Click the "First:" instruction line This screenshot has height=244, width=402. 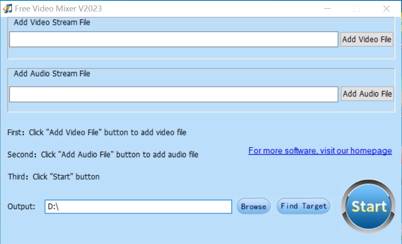[x=96, y=132]
